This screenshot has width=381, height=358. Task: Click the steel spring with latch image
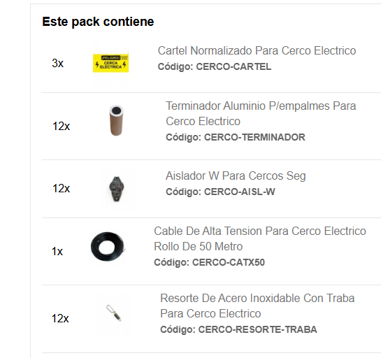114,313
